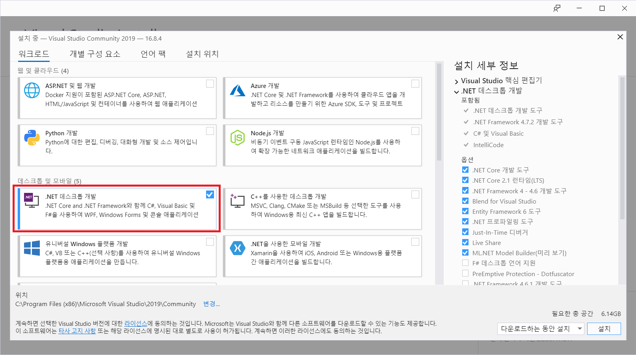Enable the Node.js development workload checkbox

[x=415, y=131]
